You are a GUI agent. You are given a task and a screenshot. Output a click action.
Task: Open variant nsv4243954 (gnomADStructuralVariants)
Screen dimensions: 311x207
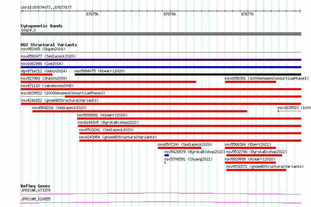(118, 137)
